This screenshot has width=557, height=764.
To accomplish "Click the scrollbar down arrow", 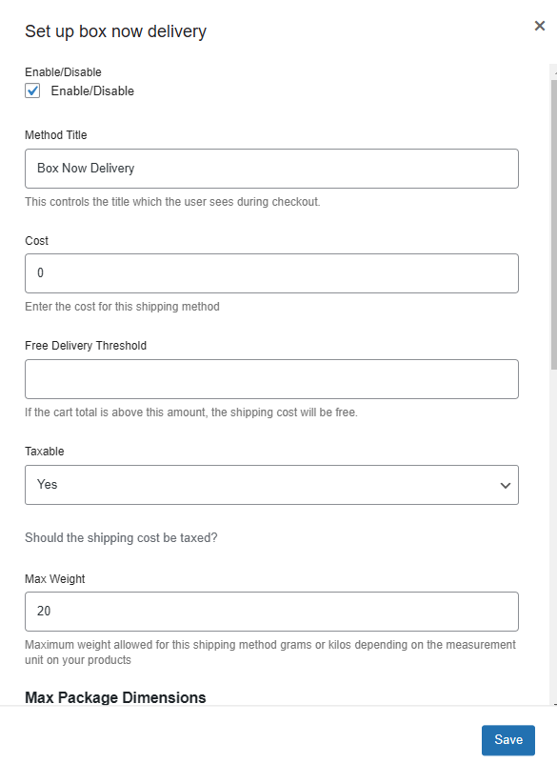I will tap(554, 703).
